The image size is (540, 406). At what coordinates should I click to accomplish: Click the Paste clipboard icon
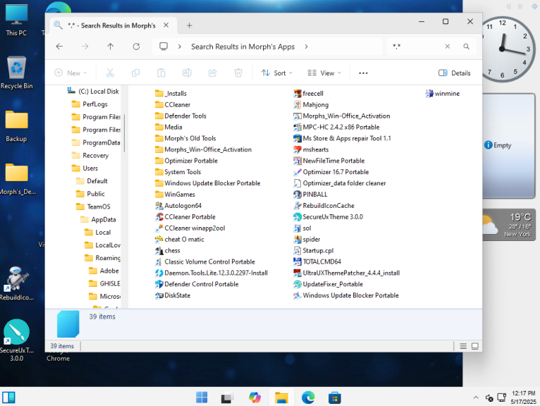coord(161,73)
